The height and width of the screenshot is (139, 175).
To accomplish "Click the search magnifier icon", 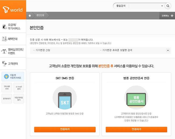I will [x=168, y=6].
